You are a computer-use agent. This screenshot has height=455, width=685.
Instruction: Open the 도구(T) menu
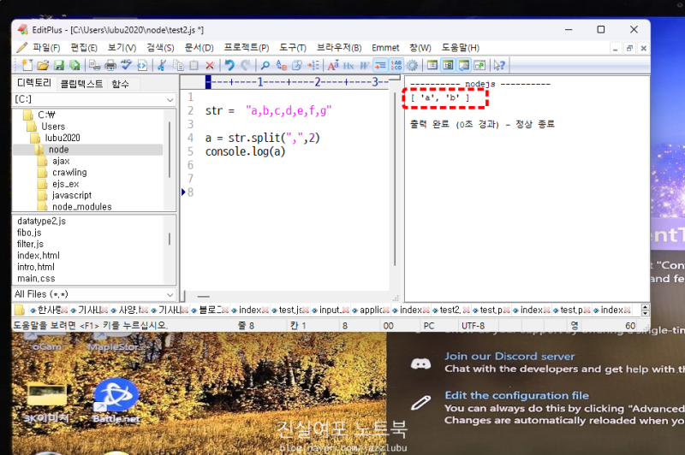[x=293, y=48]
